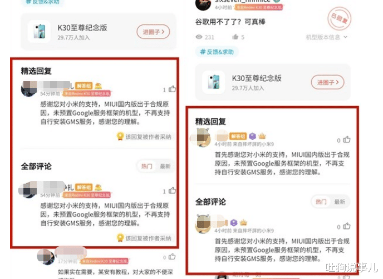The height and width of the screenshot is (279, 383).
Task: Open the K30 phone thumbnail in right card
Action: coord(214,82)
